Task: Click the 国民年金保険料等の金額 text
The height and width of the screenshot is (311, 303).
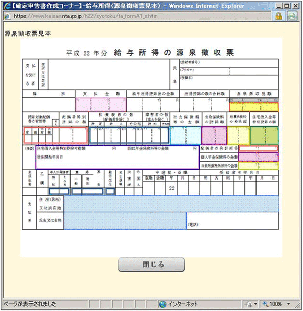Action: pyautogui.click(x=148, y=148)
